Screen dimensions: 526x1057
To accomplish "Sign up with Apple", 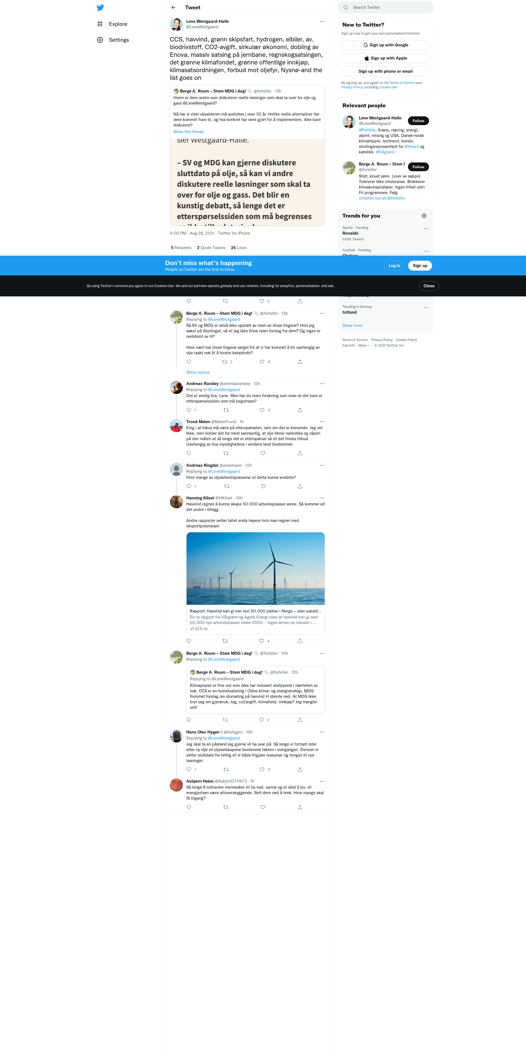I will (385, 58).
